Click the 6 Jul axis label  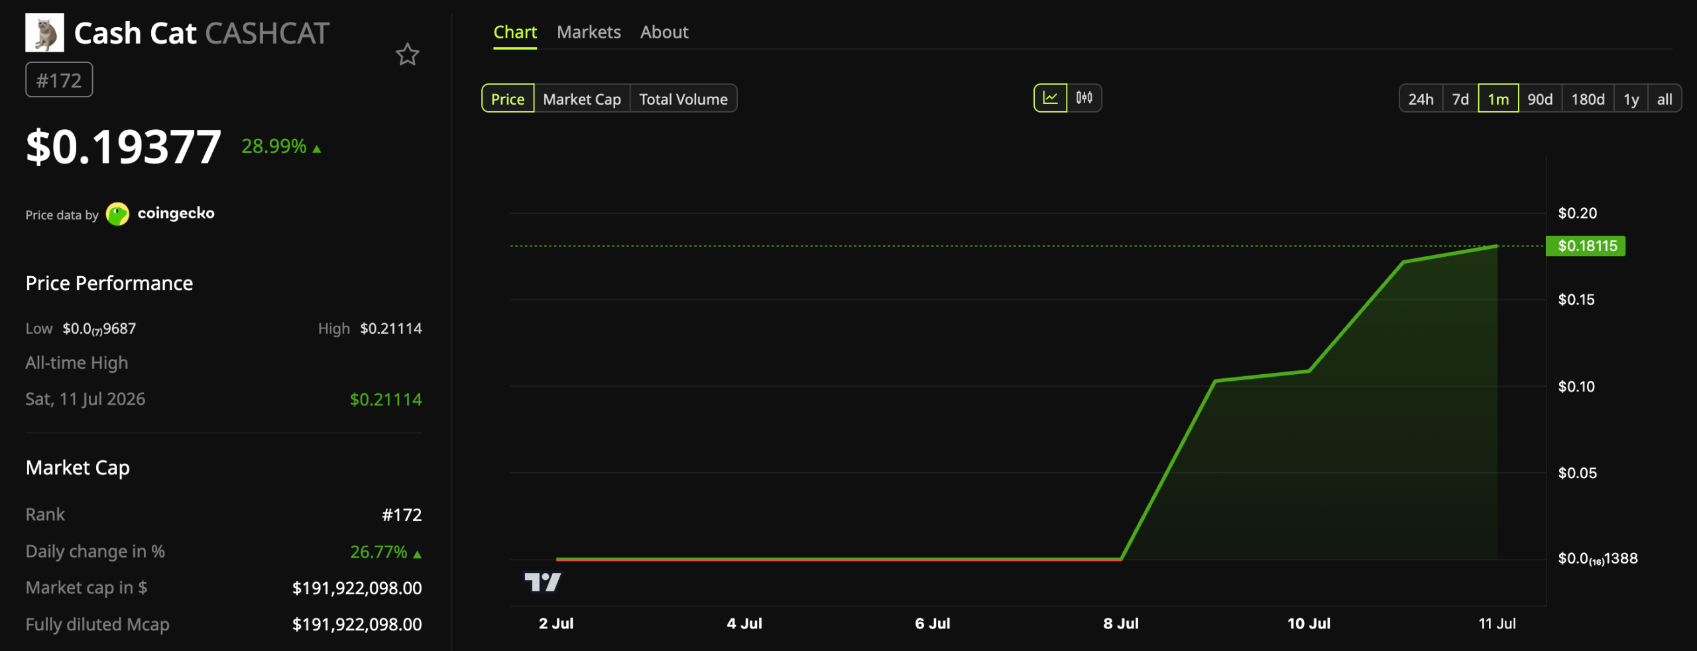(x=933, y=623)
